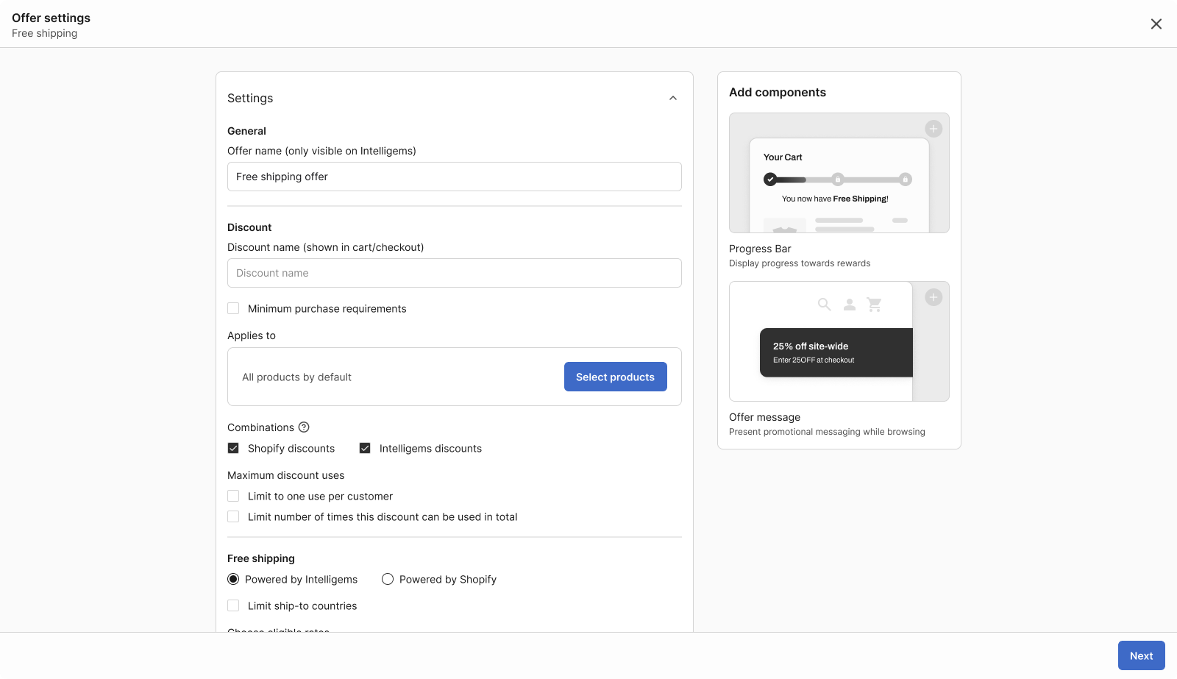Check Limit number of times discount used in total
Screen dimensions: 1177x679
tap(233, 517)
